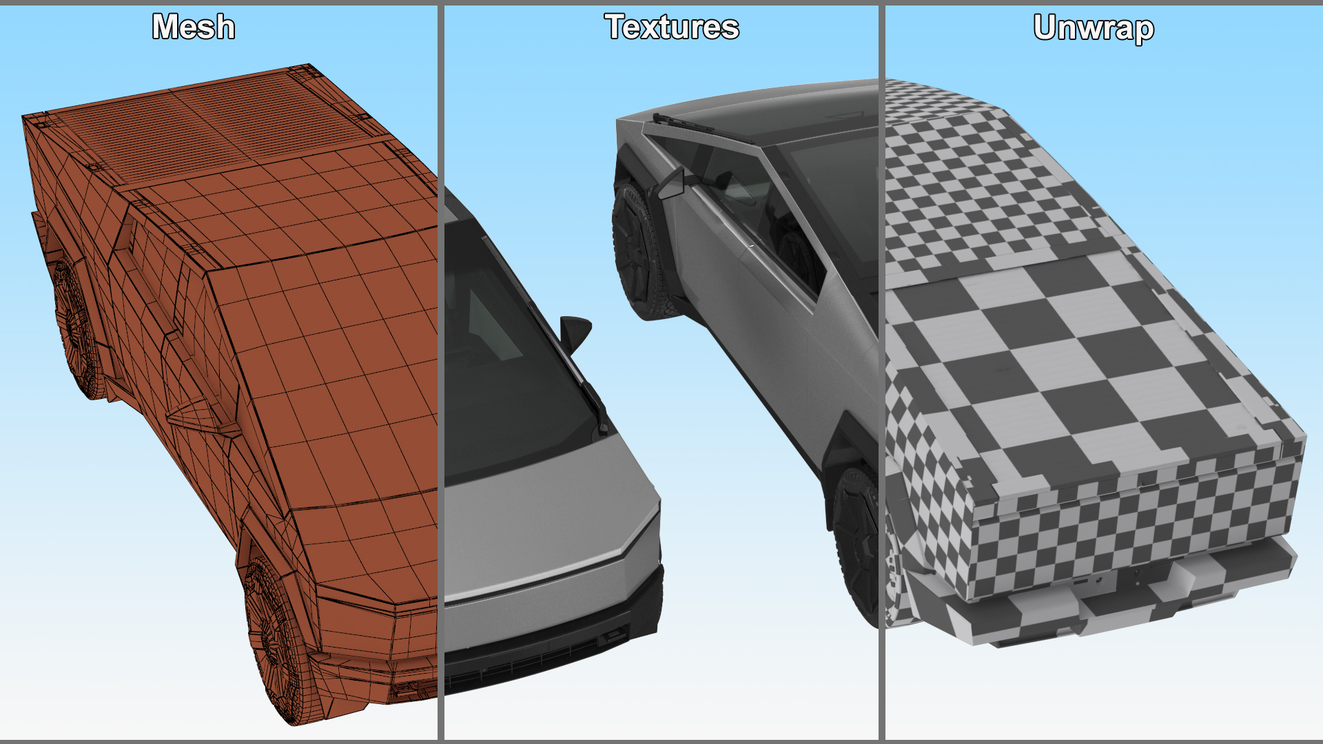Select the wireframe mesh truck render
This screenshot has width=1323, height=744.
coord(229,395)
